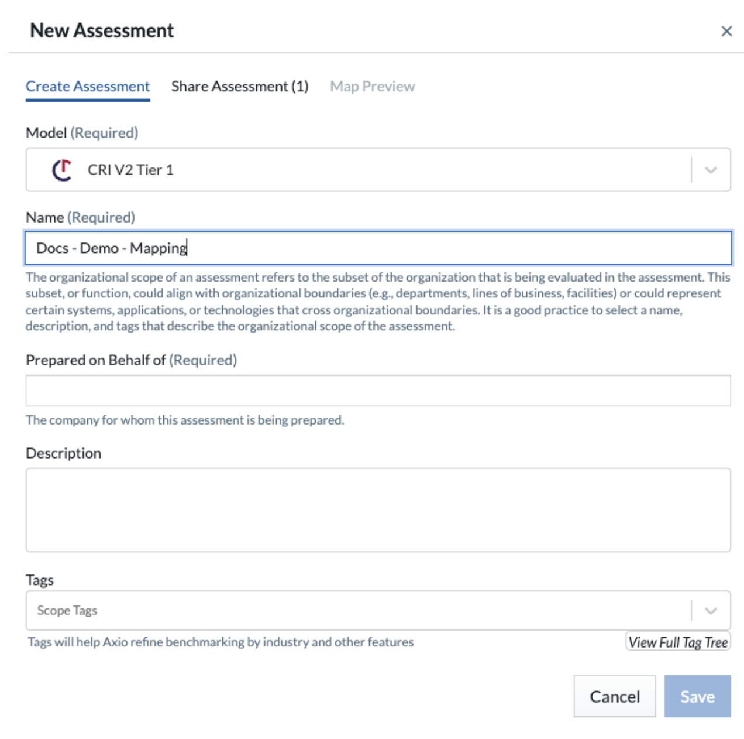This screenshot has width=744, height=739.
Task: Click the Description field label
Action: [x=63, y=453]
